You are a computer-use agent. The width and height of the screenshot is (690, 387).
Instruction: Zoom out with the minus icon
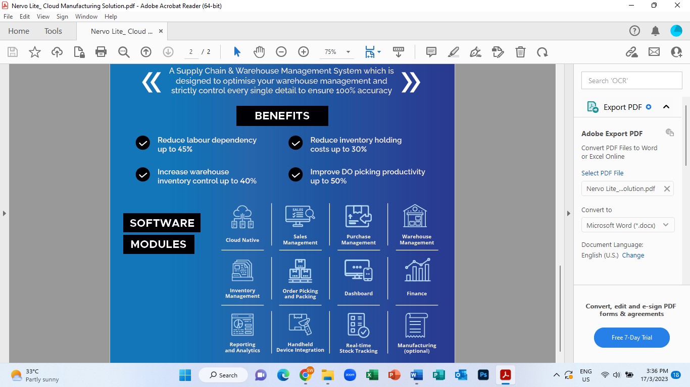click(x=281, y=52)
